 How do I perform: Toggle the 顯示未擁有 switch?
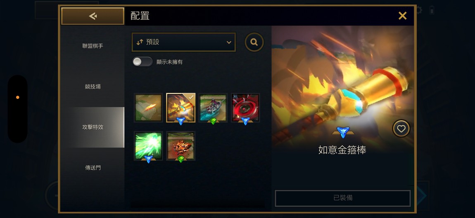(x=142, y=62)
